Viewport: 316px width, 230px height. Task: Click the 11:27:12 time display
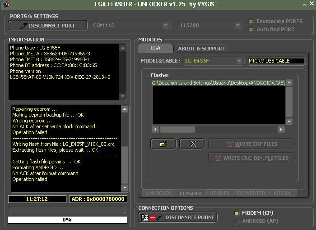click(x=37, y=199)
